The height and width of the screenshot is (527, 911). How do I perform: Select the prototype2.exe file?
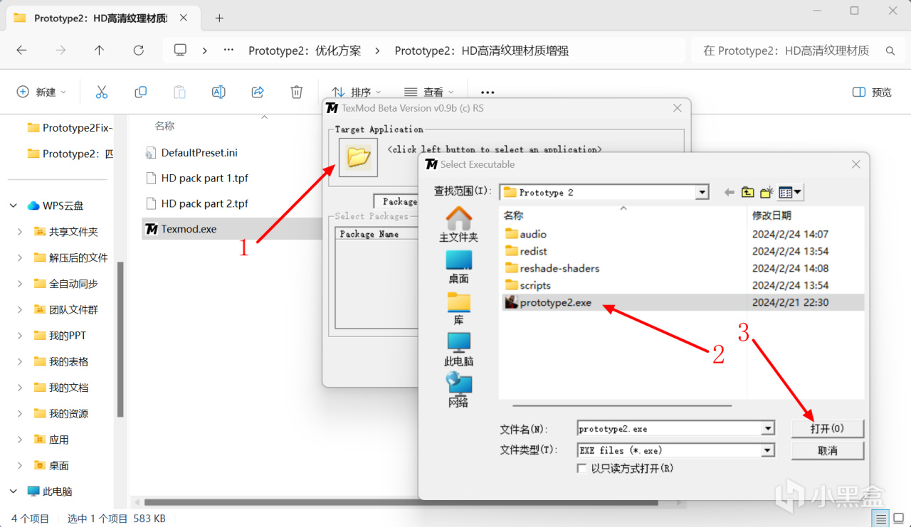point(548,302)
